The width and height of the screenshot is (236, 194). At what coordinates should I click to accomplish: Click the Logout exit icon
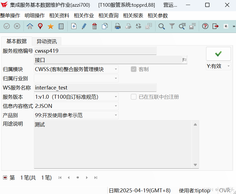pos(216,26)
